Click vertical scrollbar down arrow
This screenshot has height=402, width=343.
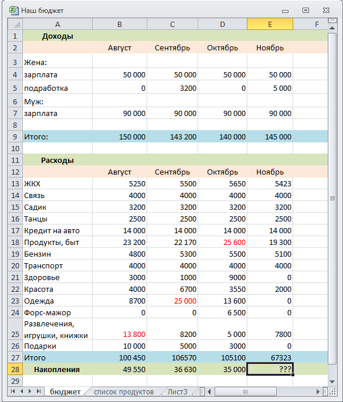(x=332, y=382)
